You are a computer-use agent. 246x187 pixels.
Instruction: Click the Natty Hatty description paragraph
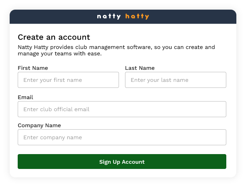coord(117,50)
